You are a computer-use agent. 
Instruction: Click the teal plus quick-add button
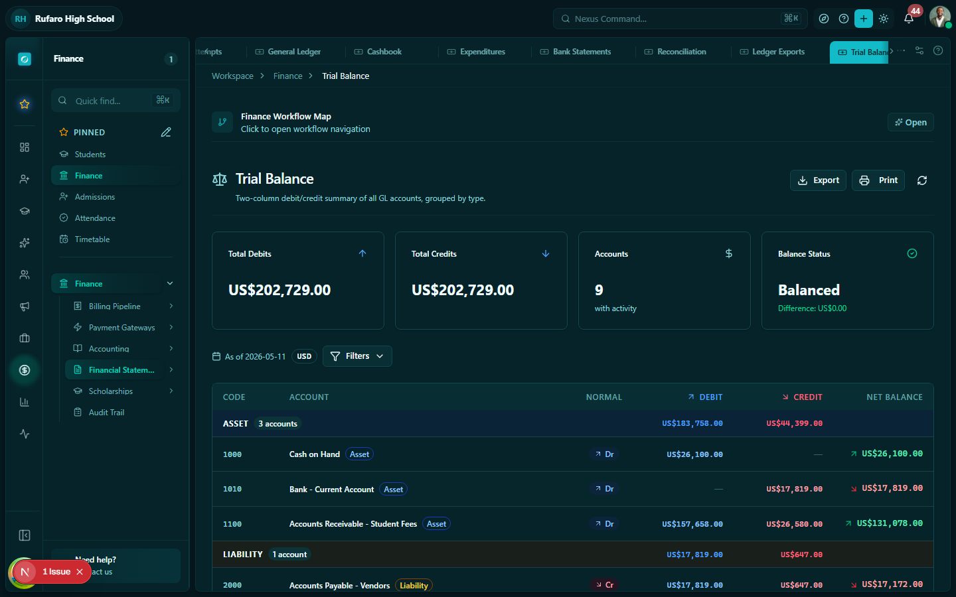click(x=864, y=19)
